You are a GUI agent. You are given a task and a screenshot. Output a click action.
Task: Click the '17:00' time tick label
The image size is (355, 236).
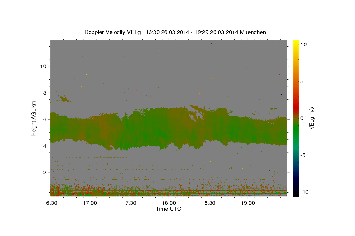tap(90, 203)
